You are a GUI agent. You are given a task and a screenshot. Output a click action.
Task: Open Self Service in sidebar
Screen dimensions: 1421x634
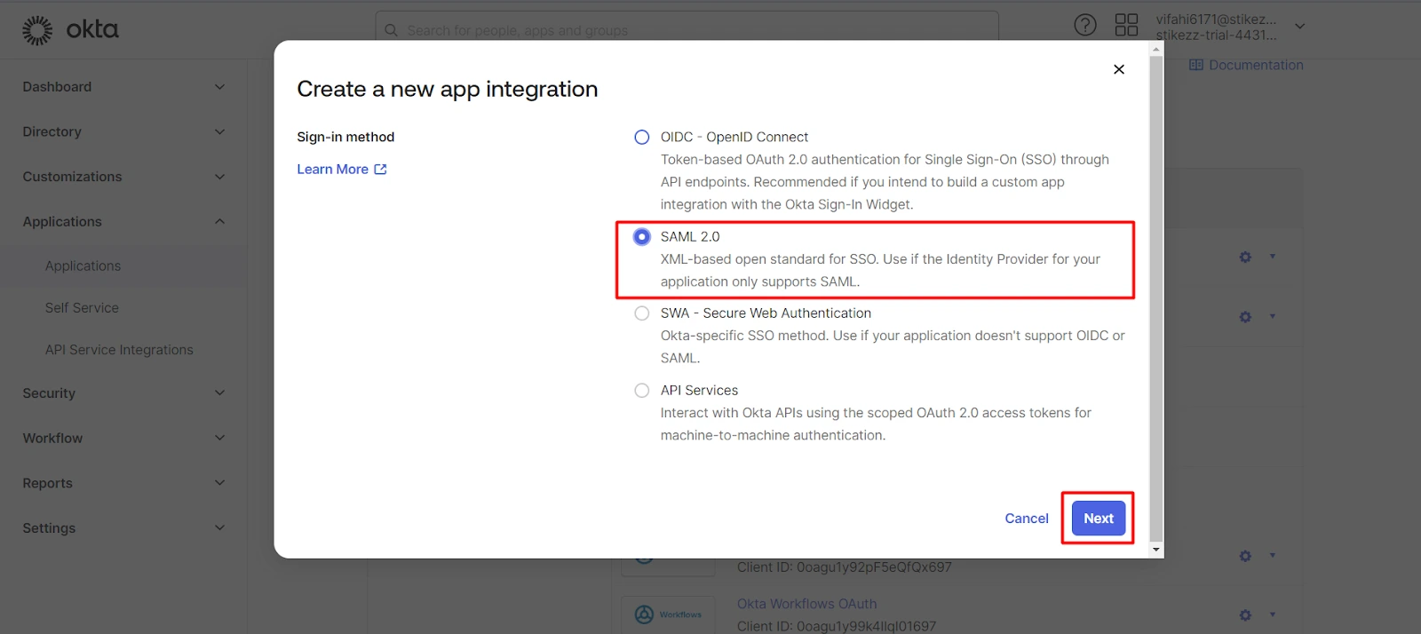click(82, 307)
